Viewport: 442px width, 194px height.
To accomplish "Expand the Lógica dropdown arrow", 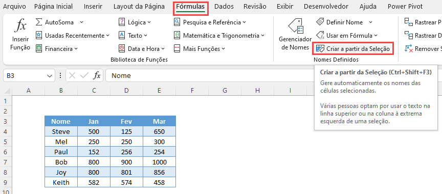I will coord(149,22).
